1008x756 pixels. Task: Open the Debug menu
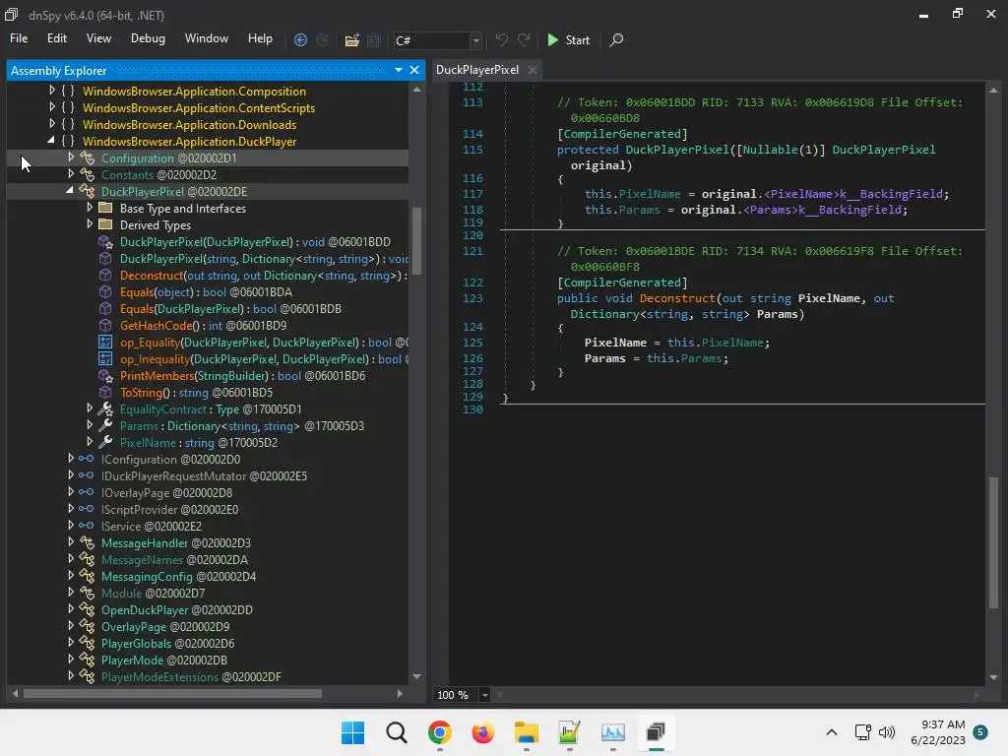pos(148,38)
